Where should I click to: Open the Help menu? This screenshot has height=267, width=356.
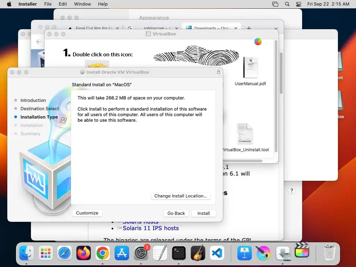pos(103,4)
